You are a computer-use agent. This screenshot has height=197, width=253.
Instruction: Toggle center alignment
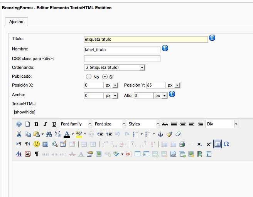(183, 124)
